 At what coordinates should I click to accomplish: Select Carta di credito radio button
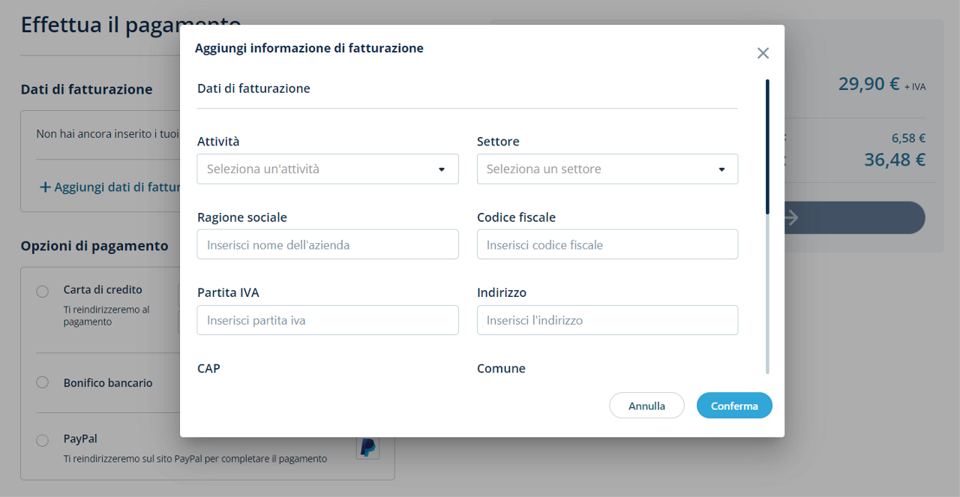coord(43,291)
